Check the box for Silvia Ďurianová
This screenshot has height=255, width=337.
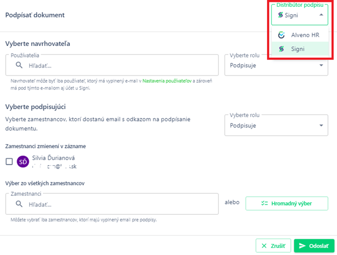point(9,162)
